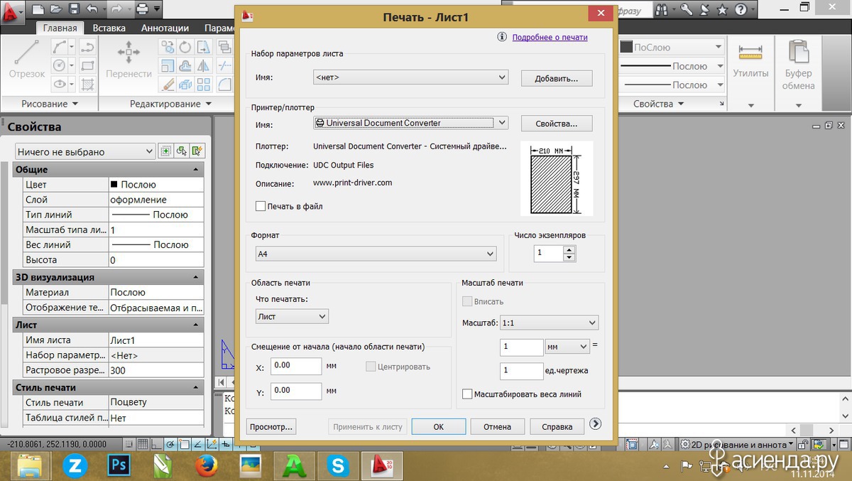Expand more plot options round arrow button

[x=596, y=423]
